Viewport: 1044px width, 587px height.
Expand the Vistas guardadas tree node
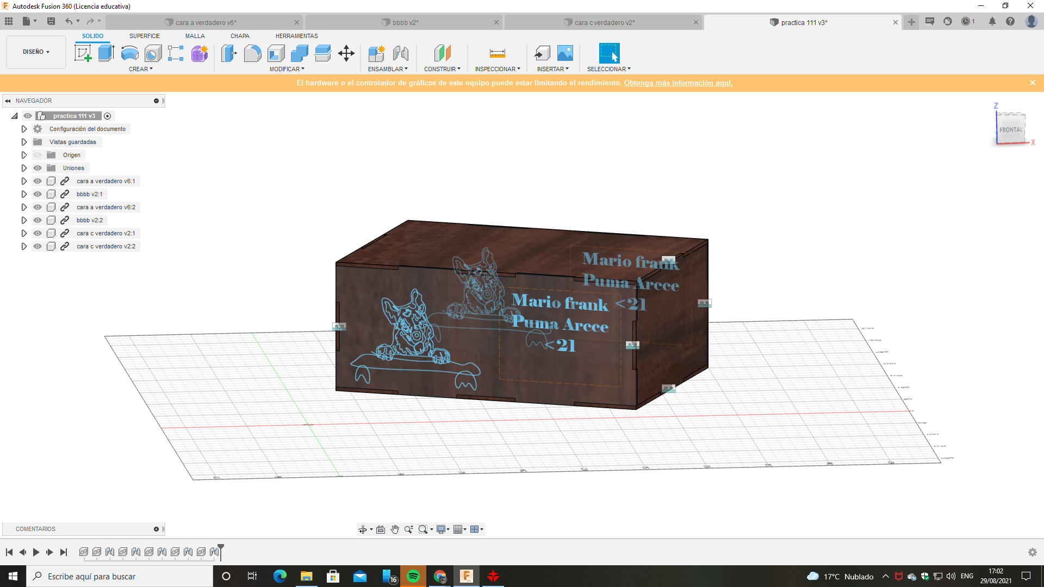click(x=24, y=142)
